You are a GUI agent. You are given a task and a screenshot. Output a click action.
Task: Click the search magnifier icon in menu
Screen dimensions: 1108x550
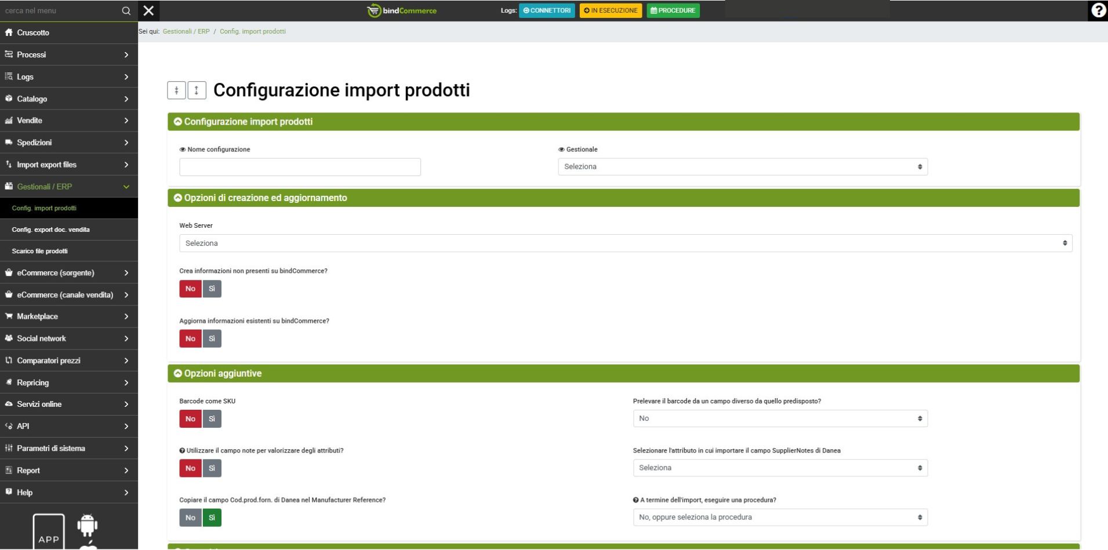(126, 11)
